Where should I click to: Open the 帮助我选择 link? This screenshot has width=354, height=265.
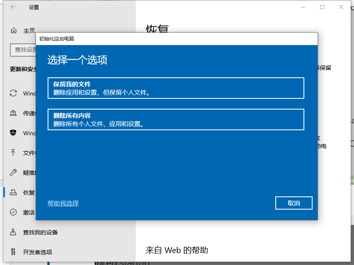click(x=63, y=203)
